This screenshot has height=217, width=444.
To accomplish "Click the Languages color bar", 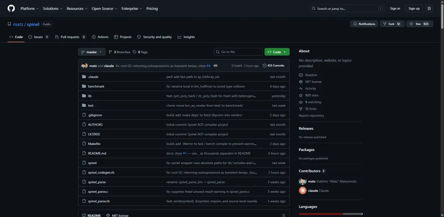I will click(331, 214).
